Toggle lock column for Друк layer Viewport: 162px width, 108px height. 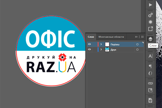pos(95,50)
